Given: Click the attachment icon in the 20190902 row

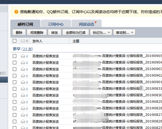Looking at the screenshot, I should pyautogui.click(x=27, y=76).
